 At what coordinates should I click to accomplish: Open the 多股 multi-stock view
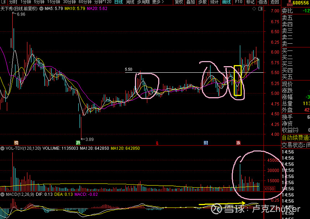[202, 2]
